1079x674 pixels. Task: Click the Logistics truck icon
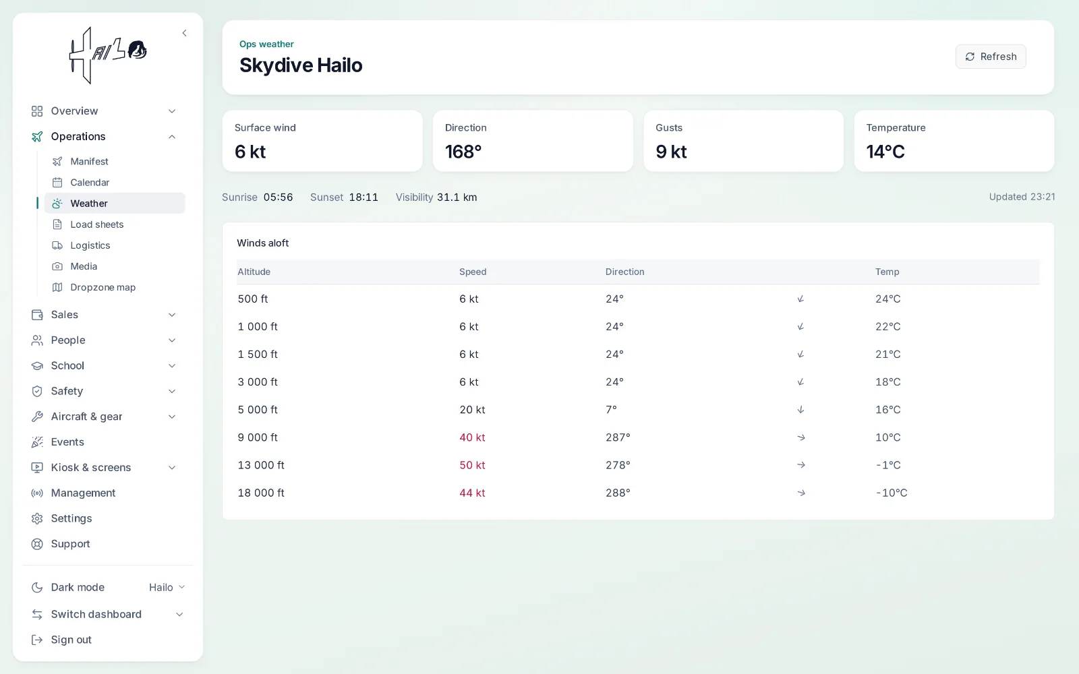pyautogui.click(x=57, y=245)
